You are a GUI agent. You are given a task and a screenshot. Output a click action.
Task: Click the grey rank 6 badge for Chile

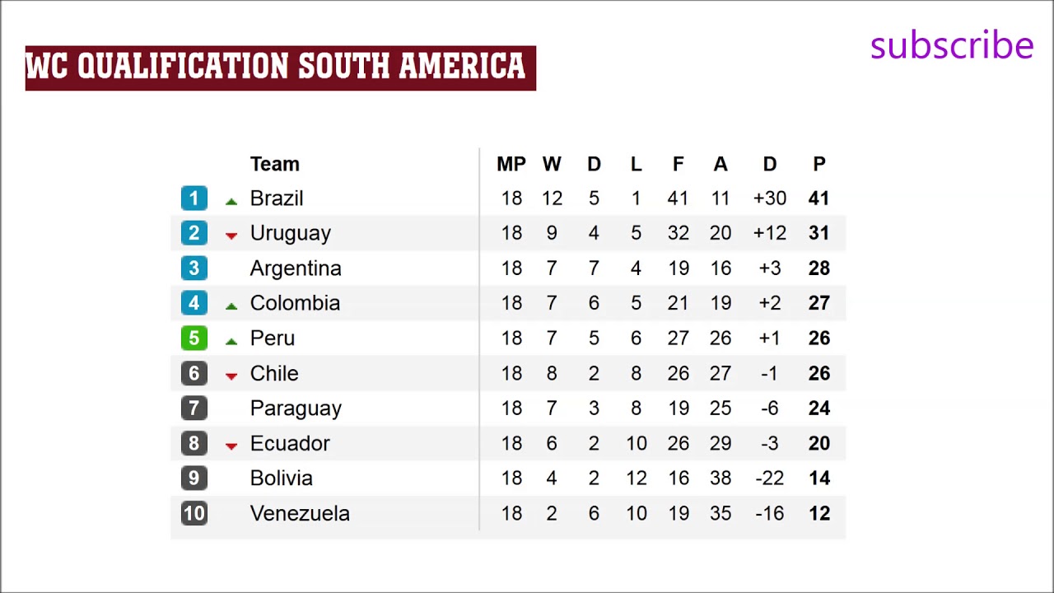(194, 373)
